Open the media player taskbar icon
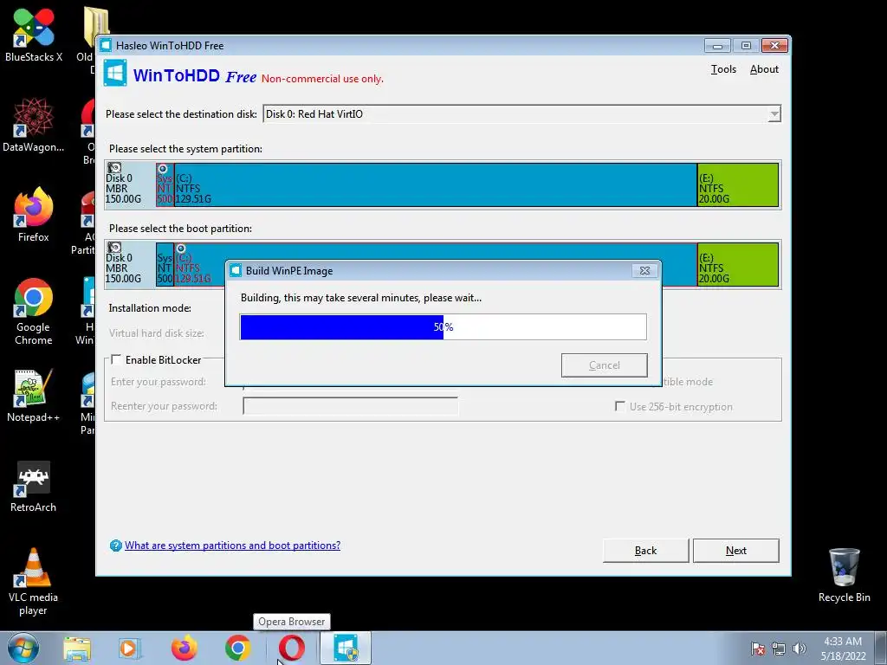The image size is (887, 665). click(129, 648)
